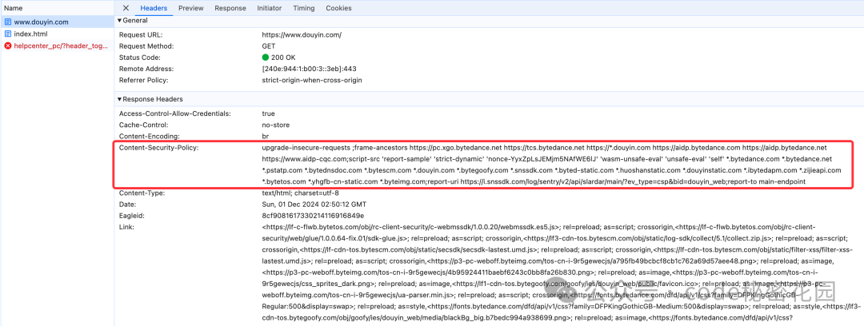The width and height of the screenshot is (864, 326).
Task: Open the Timing tab
Action: tap(304, 8)
